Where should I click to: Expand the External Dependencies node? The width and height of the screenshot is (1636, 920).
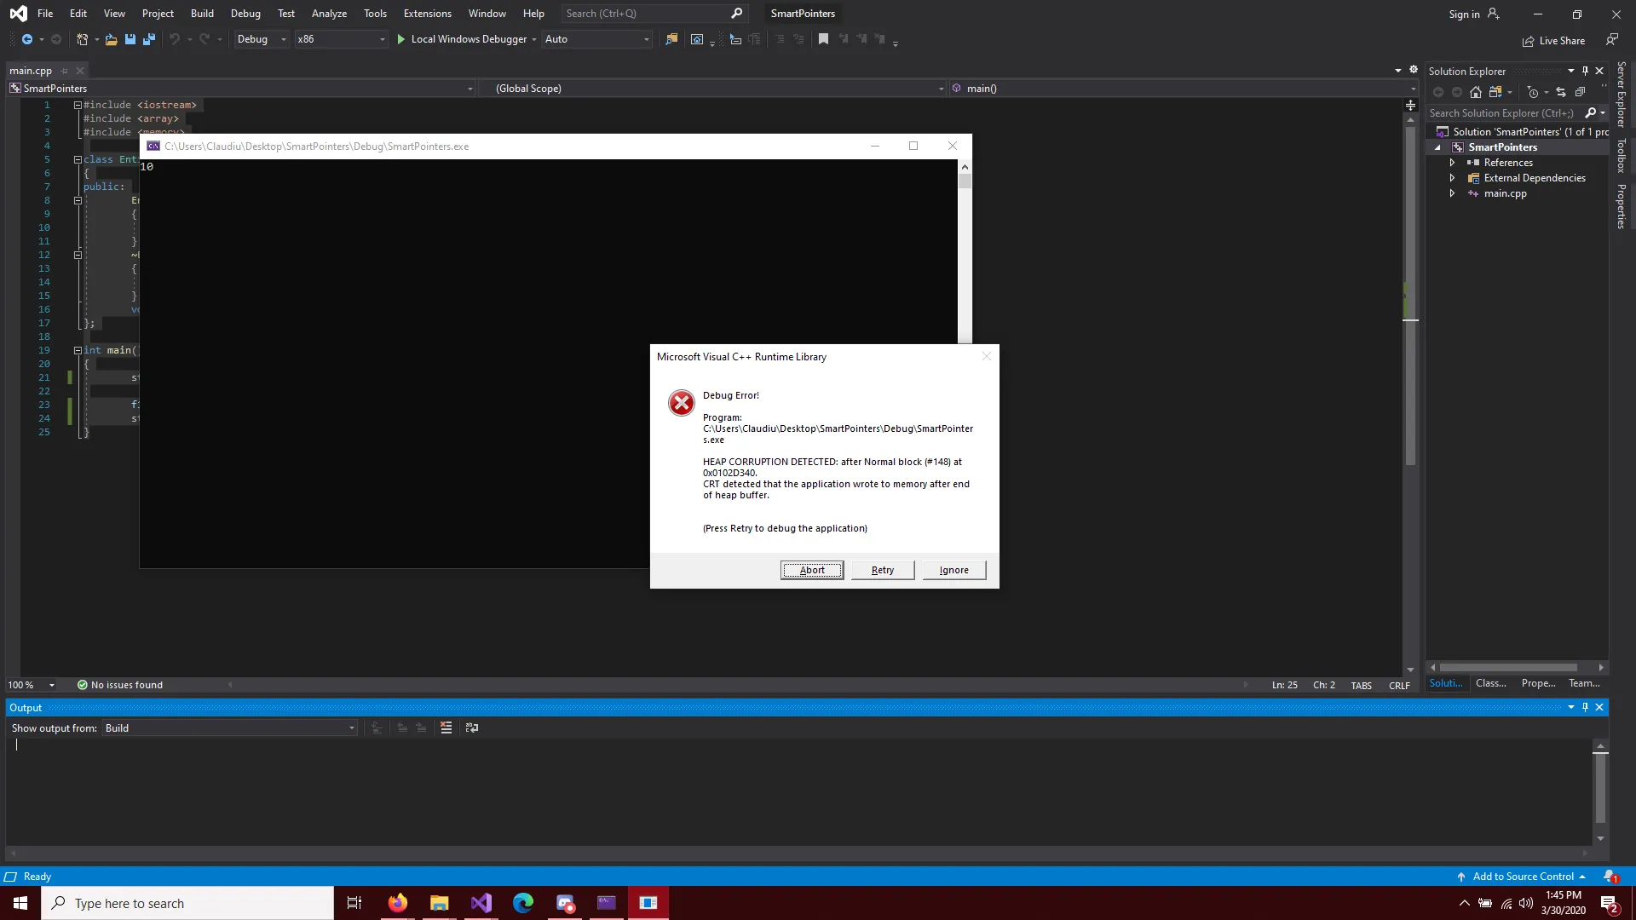(x=1452, y=178)
